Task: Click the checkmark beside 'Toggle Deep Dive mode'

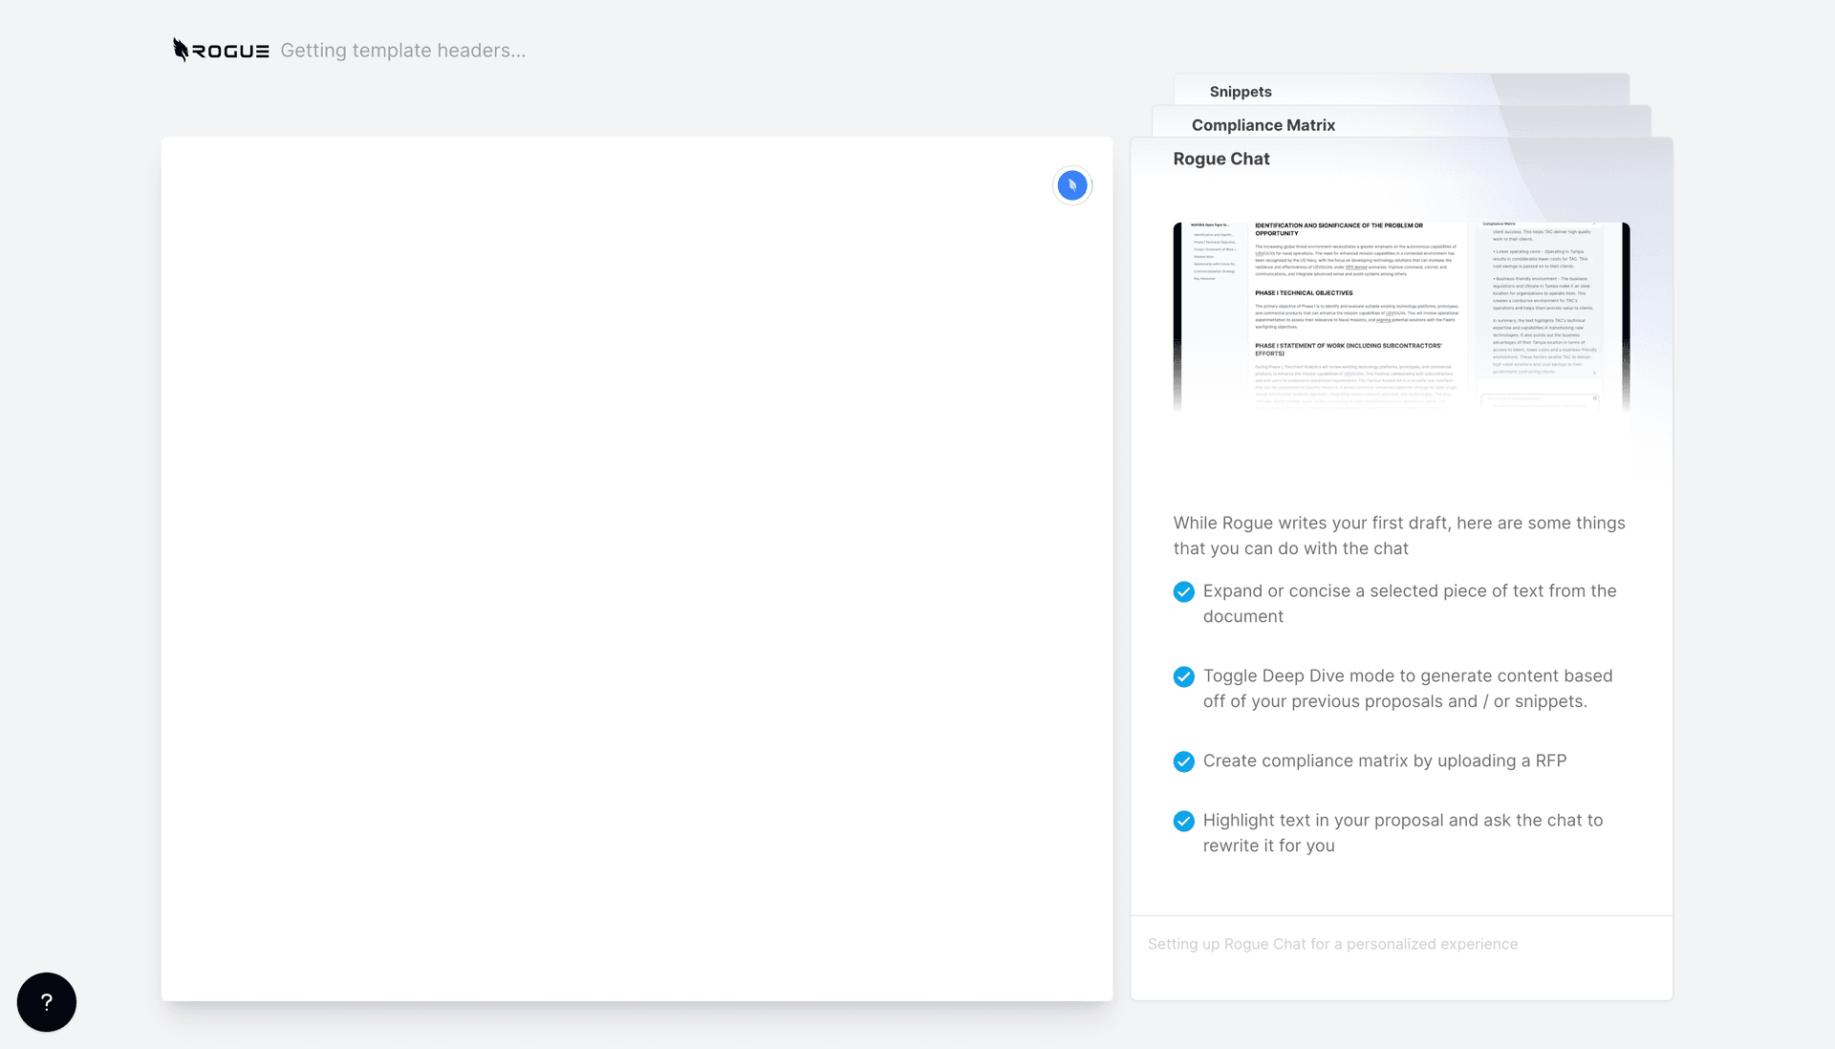Action: [x=1184, y=677]
